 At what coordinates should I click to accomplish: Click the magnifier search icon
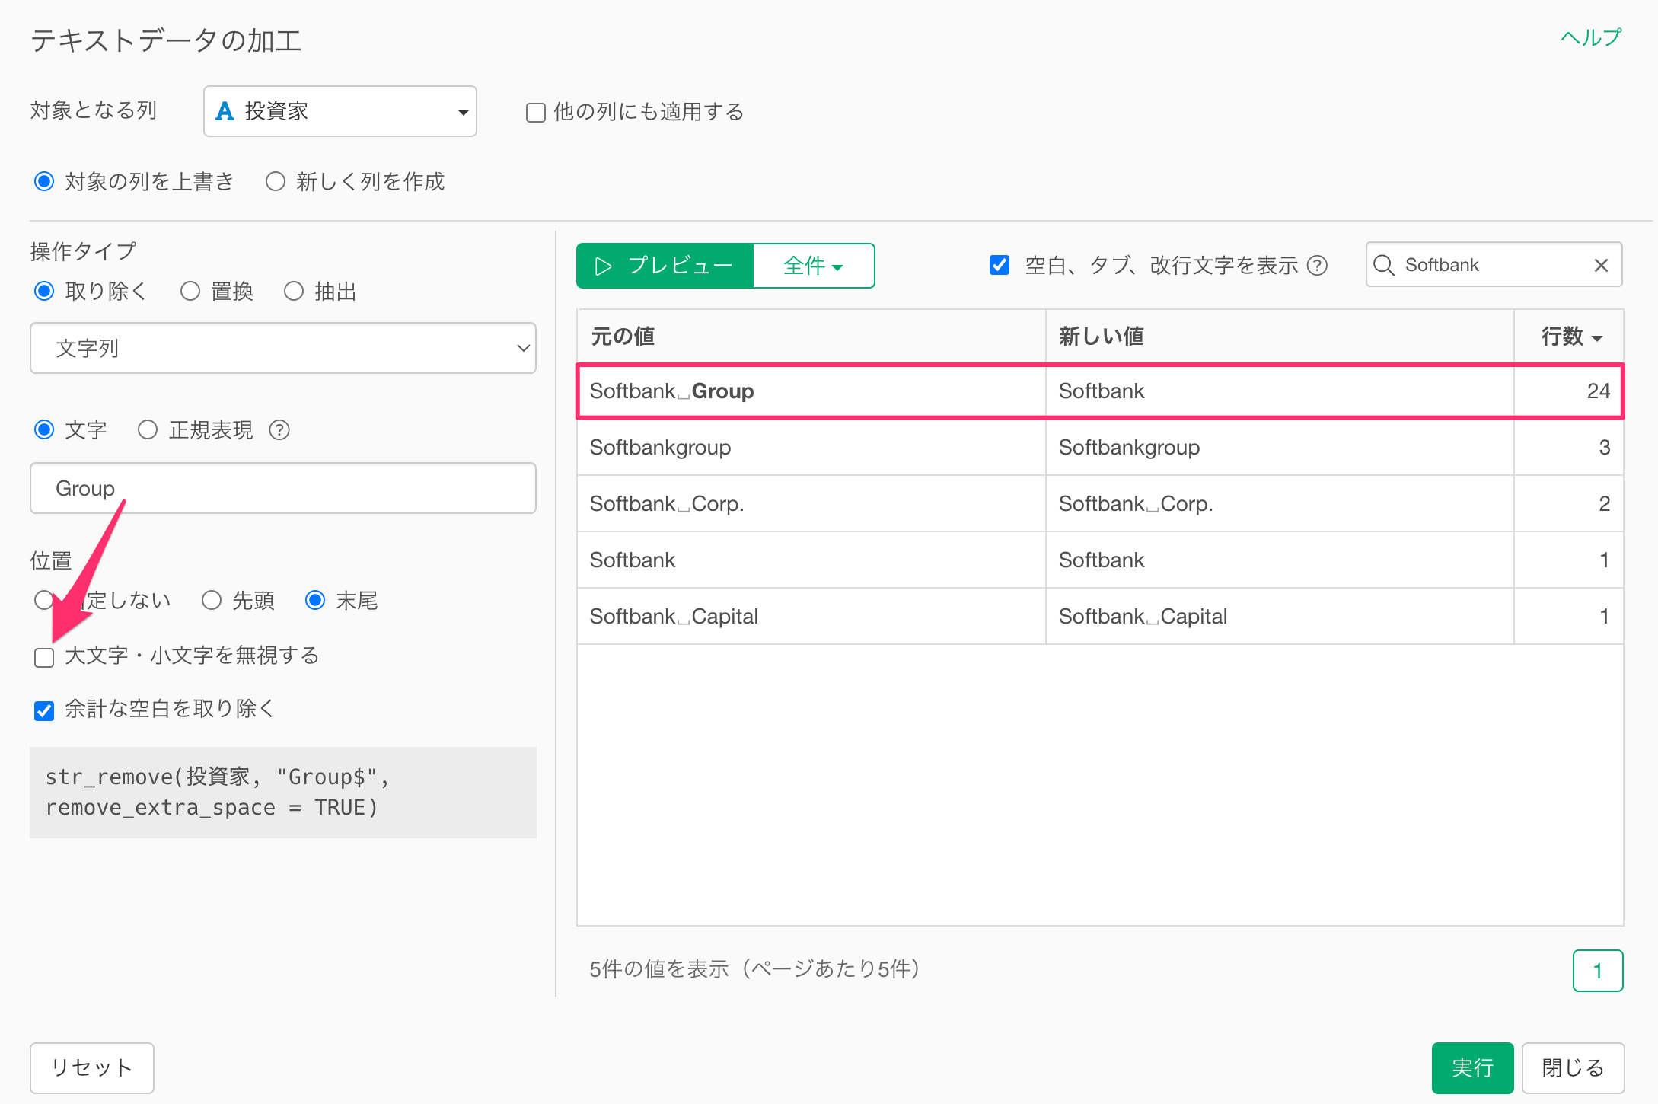tap(1384, 265)
